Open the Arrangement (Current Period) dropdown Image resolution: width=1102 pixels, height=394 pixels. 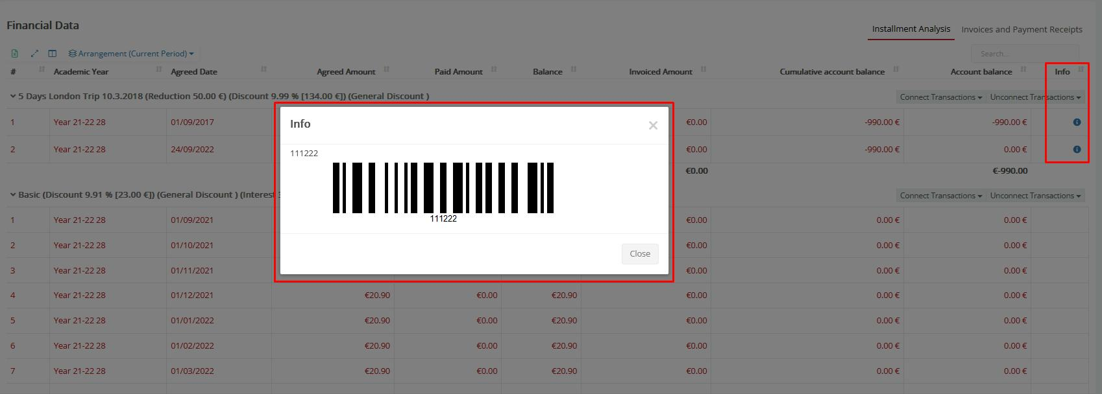coord(131,54)
